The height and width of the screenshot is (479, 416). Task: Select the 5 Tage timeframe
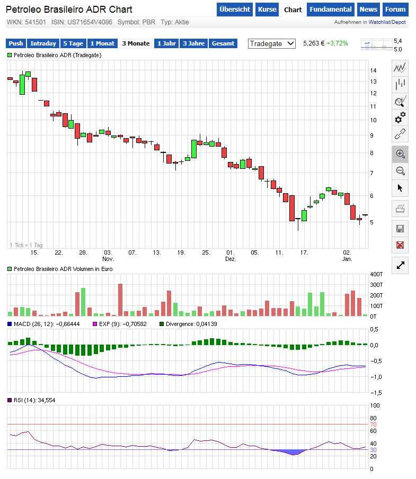73,43
